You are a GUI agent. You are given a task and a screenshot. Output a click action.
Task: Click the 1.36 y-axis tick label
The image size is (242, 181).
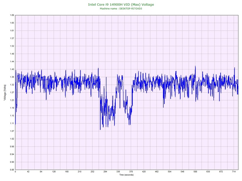click(x=12, y=77)
